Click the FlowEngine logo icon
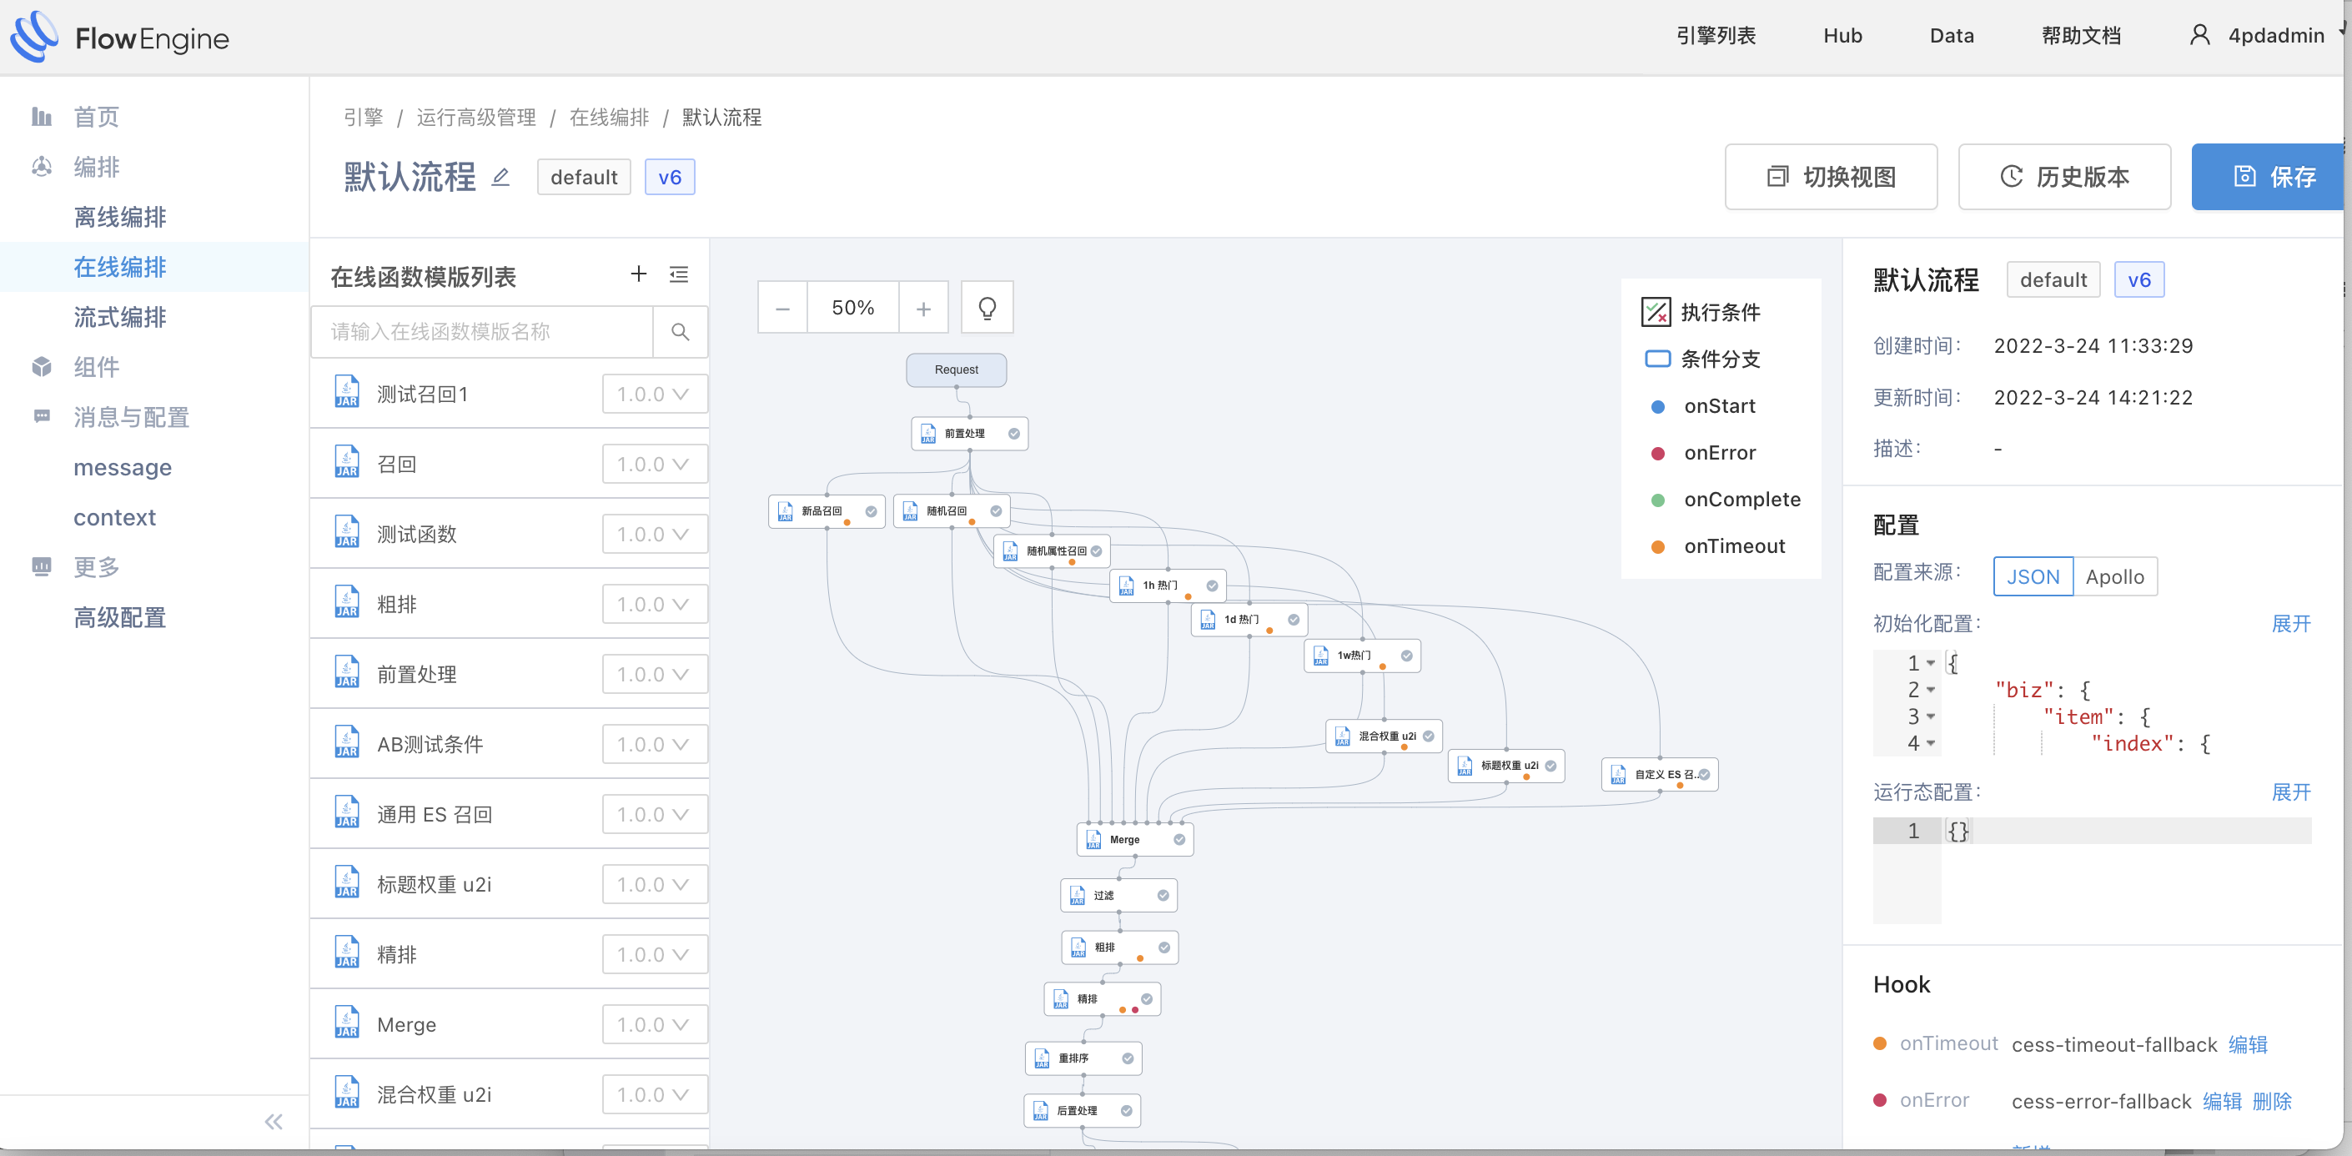This screenshot has width=2352, height=1156. pos(34,37)
